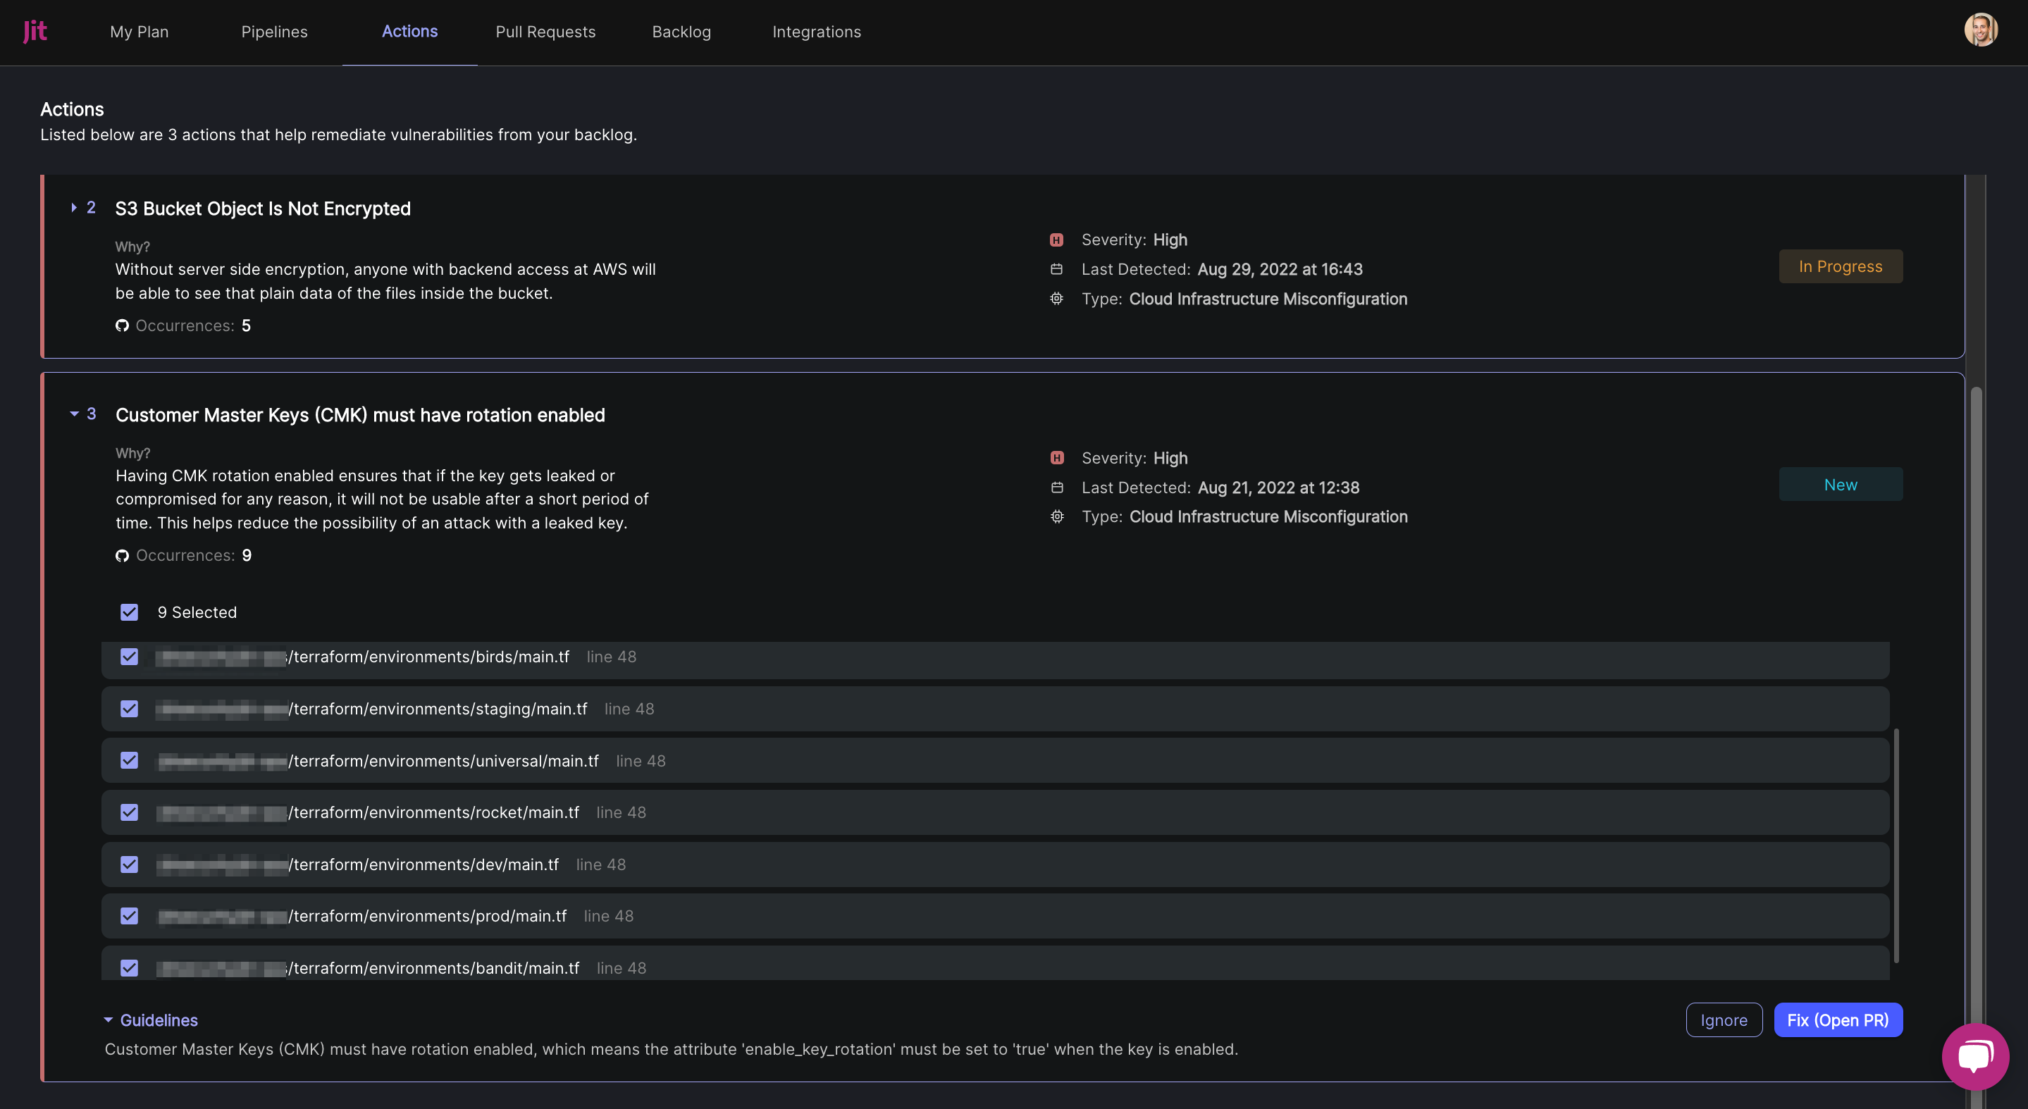
Task: Click the GitHub icon beside Occurrences 5
Action: [122, 326]
